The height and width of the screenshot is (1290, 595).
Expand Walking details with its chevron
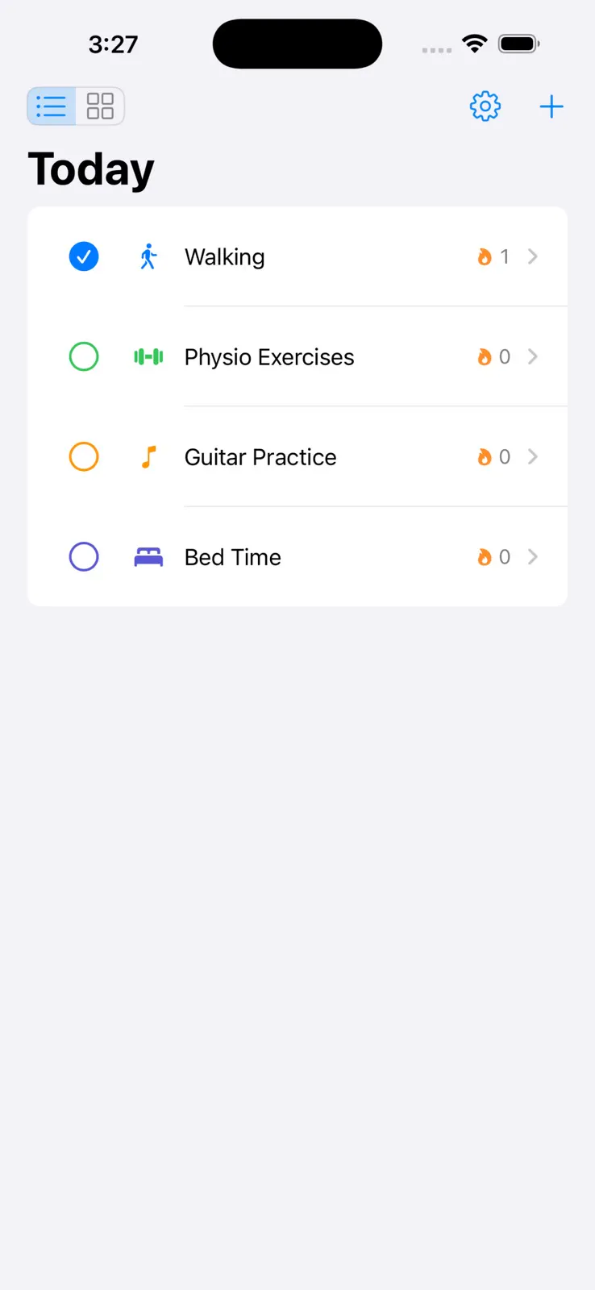(x=532, y=256)
